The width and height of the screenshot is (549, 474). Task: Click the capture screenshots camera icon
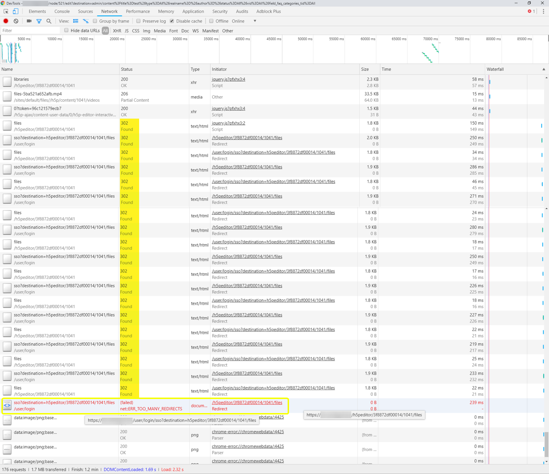click(x=29, y=21)
